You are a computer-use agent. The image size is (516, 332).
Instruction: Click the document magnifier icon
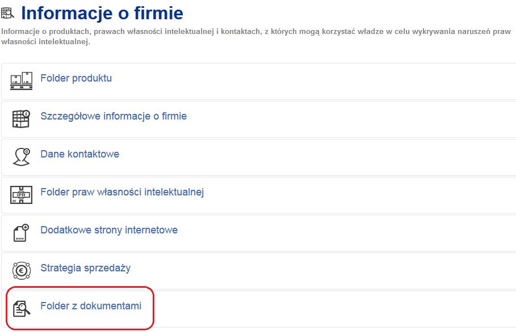coord(22,309)
